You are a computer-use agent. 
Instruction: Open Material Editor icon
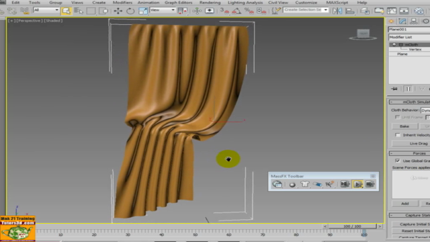pyautogui.click(x=419, y=11)
